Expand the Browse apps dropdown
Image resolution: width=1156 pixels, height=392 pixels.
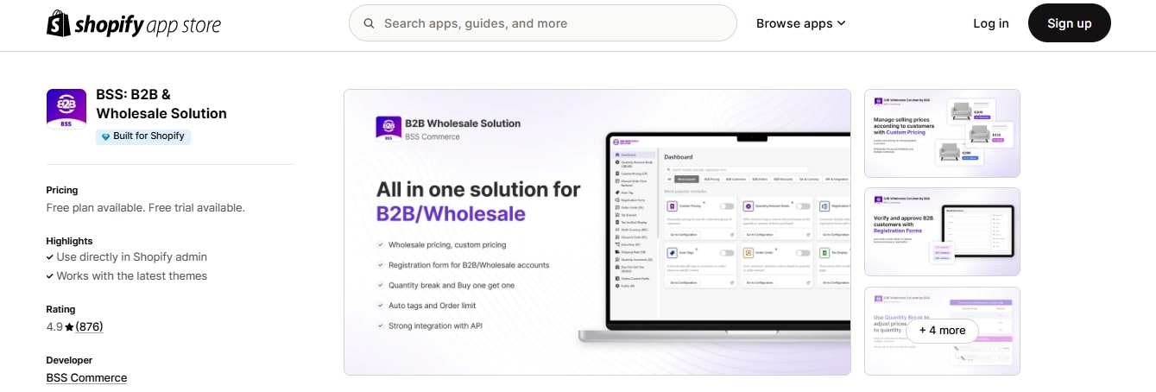pos(800,23)
